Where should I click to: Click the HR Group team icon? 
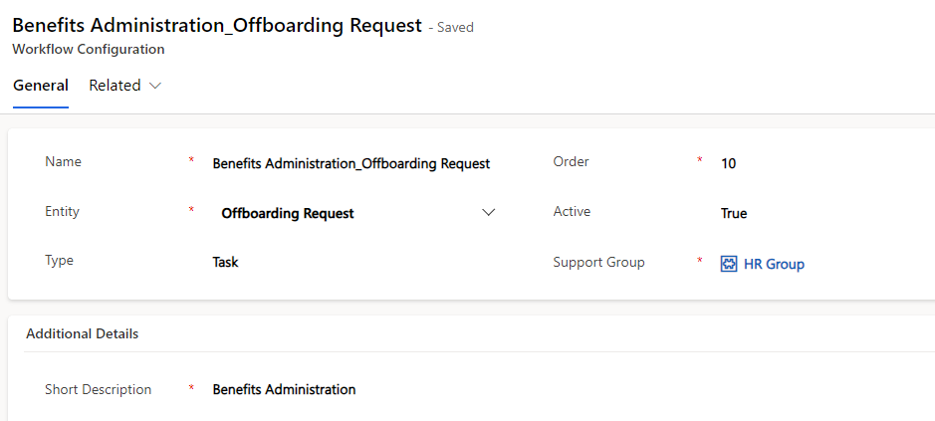click(x=728, y=264)
